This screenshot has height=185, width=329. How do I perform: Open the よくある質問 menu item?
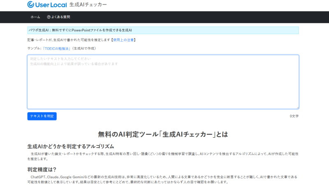tap(58, 17)
